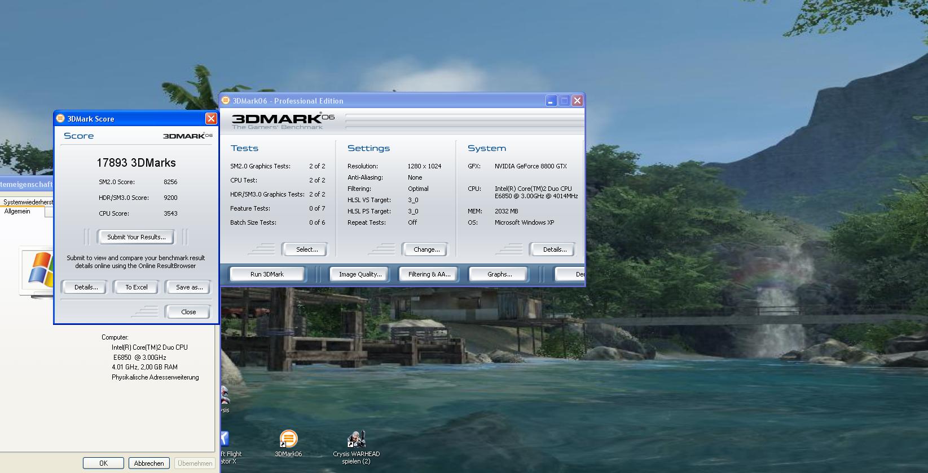Open the Flight Simulator X desktop shortcut
Image resolution: width=928 pixels, height=473 pixels.
[224, 439]
